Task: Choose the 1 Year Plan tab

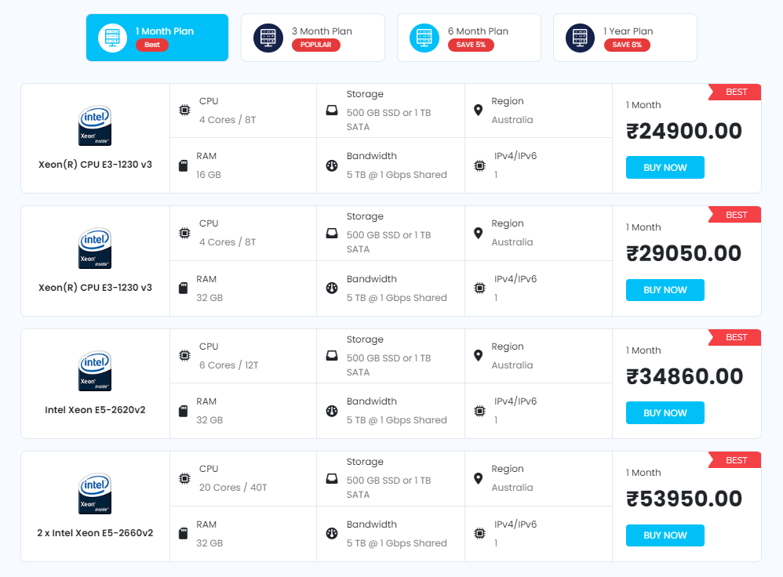Action: pos(625,37)
